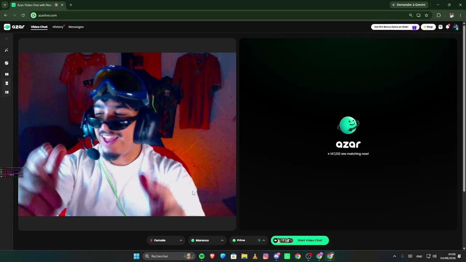Select the stacked layout
The width and height of the screenshot is (466, 262).
coord(7,83)
